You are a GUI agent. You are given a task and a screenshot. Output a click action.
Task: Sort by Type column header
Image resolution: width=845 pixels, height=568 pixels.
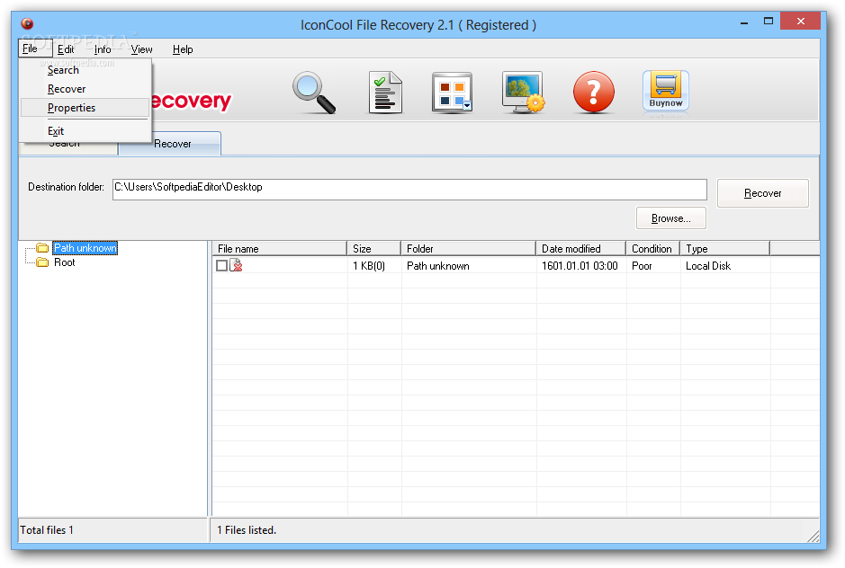coord(724,249)
